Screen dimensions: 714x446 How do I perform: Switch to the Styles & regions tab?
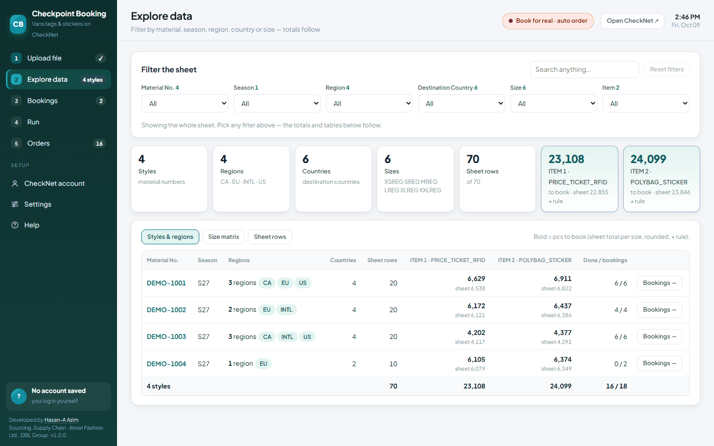170,237
